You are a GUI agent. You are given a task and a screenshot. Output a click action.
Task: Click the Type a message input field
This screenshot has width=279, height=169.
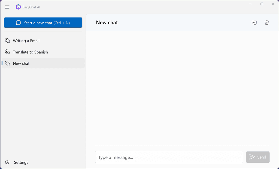pos(169,157)
